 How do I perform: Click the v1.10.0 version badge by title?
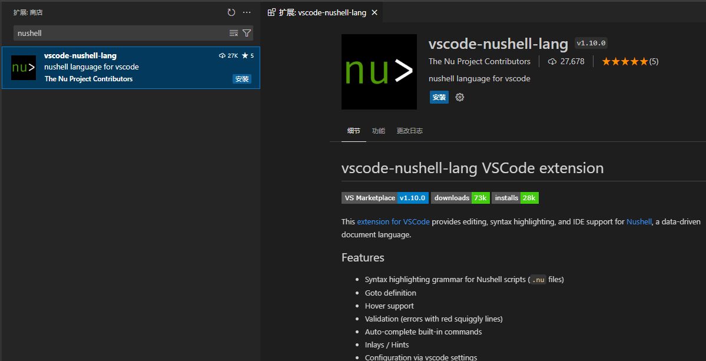[591, 44]
